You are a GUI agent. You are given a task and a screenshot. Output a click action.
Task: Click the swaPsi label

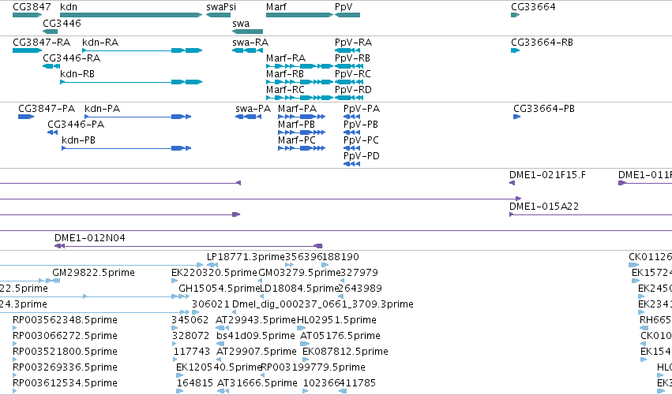221,7
